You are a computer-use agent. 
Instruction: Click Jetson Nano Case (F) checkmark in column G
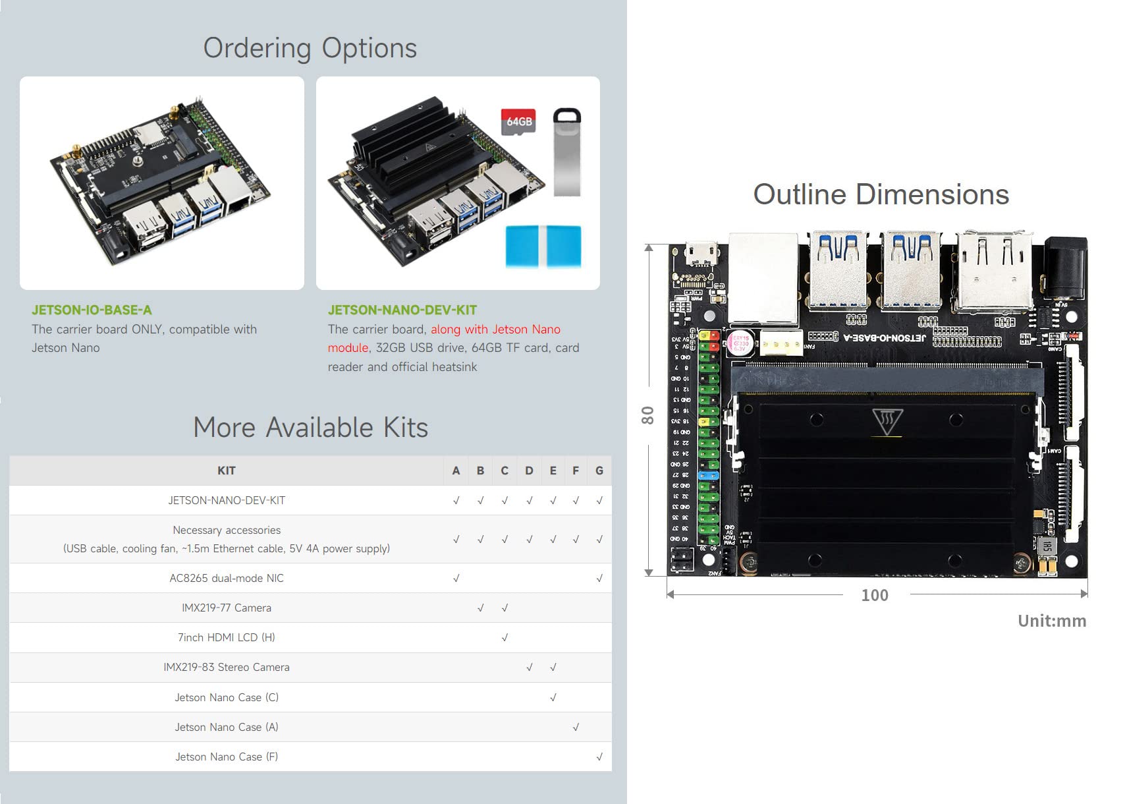[599, 757]
